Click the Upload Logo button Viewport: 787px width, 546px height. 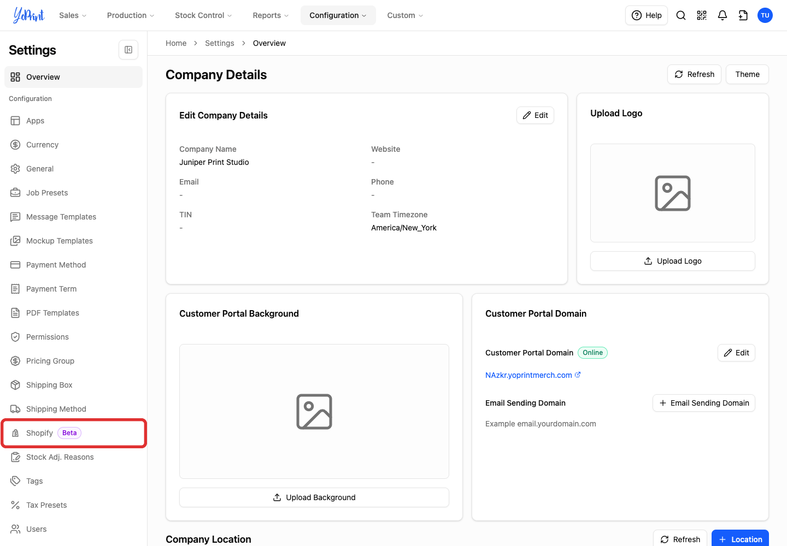(673, 261)
